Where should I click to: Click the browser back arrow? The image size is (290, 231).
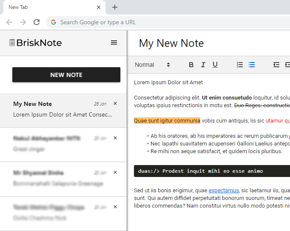click(9, 22)
